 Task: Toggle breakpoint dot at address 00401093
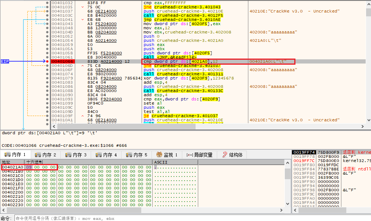click(47, 99)
